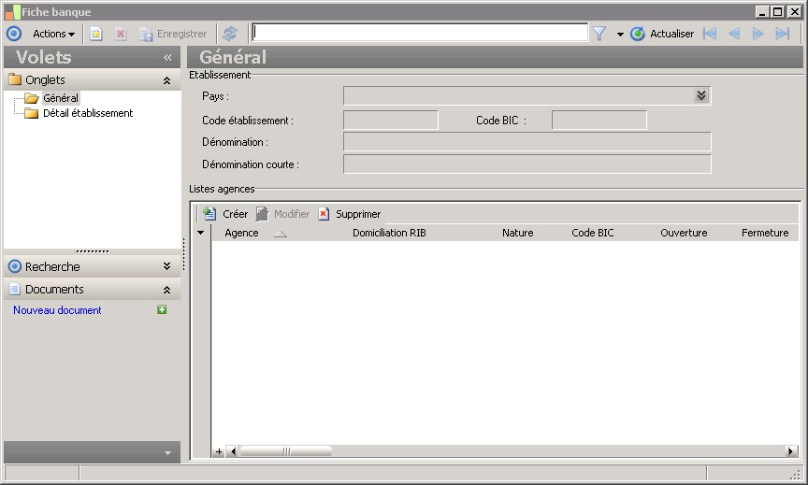This screenshot has height=485, width=808.
Task: Click the filter funnel icon
Action: [599, 34]
